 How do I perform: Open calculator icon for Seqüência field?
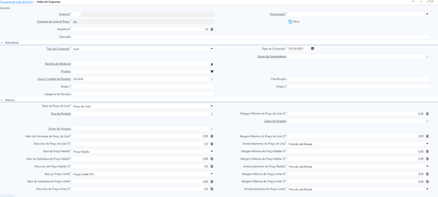212,29
